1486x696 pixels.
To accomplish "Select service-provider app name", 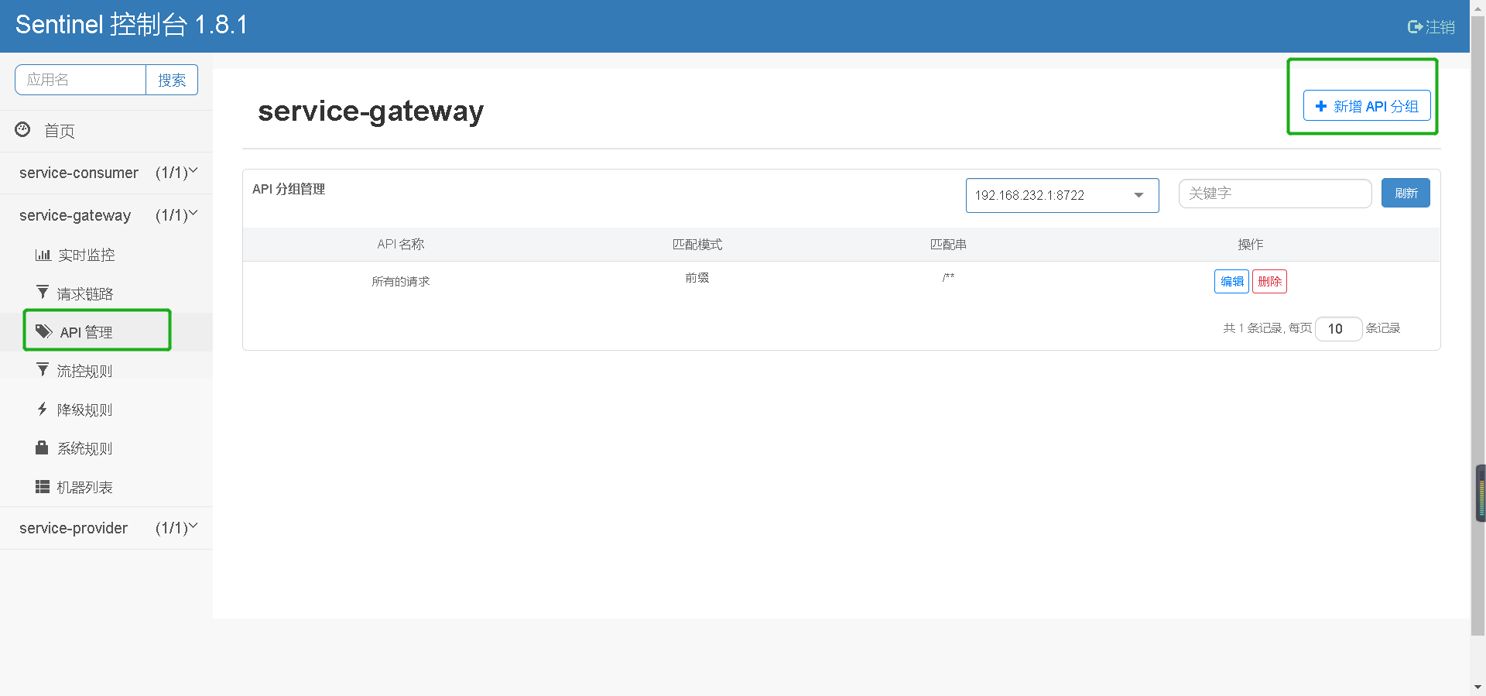I will click(74, 528).
